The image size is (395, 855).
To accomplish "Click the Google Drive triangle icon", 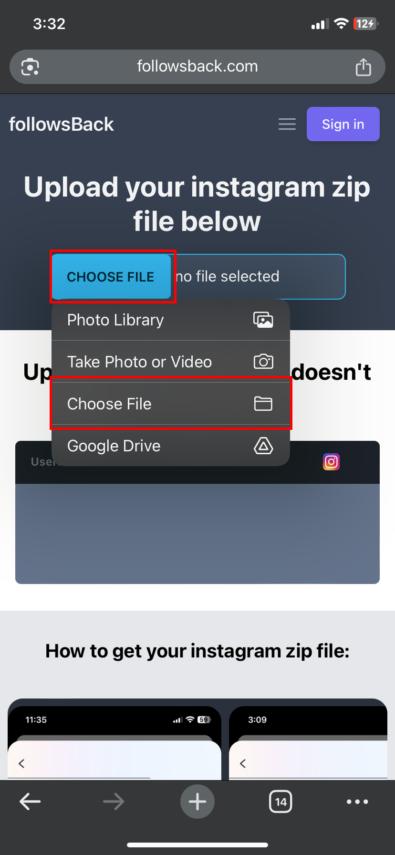I will (263, 446).
